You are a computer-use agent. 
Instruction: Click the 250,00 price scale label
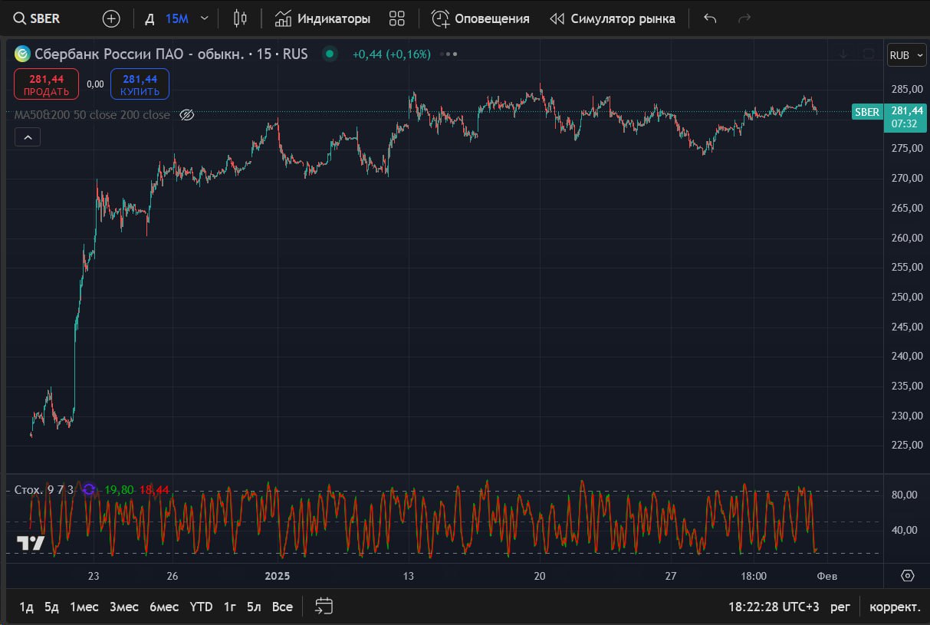(x=906, y=297)
